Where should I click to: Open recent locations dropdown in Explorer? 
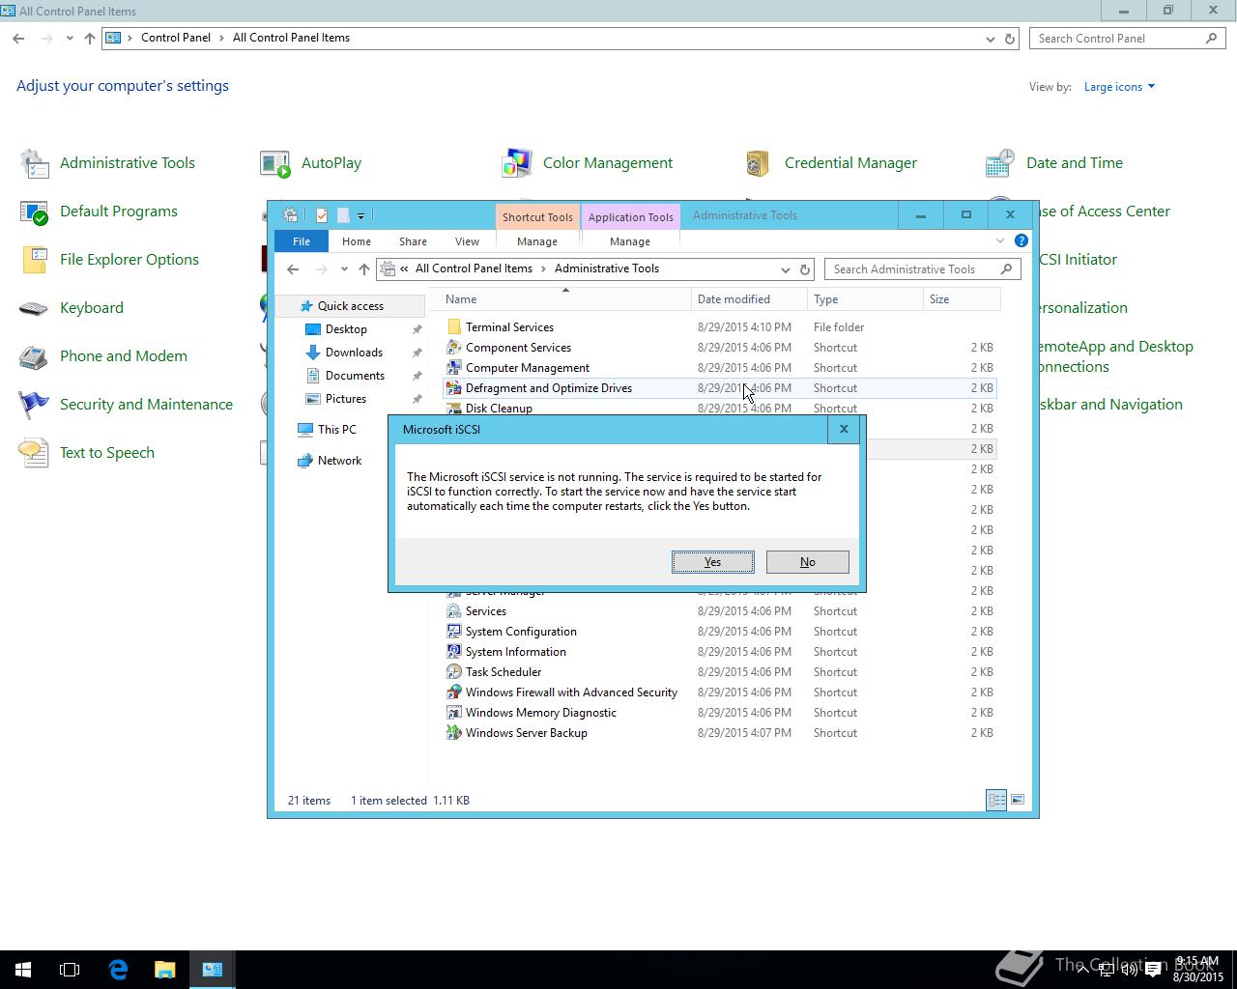(344, 269)
